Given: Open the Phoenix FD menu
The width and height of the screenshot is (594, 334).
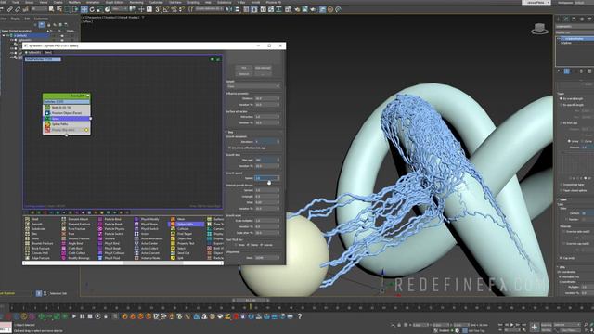Looking at the screenshot, I should (274, 2).
